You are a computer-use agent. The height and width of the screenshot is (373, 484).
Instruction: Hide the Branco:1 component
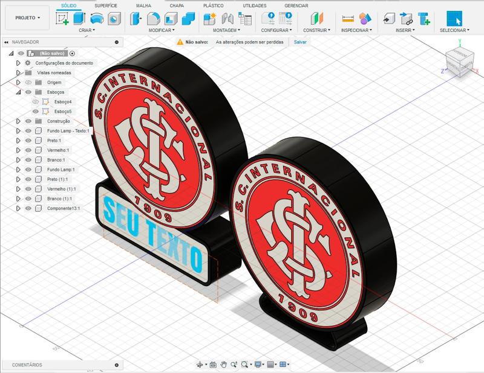(28, 160)
